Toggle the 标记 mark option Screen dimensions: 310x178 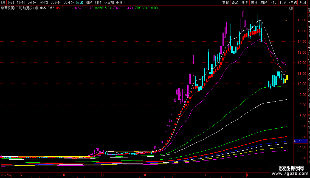(x=283, y=3)
